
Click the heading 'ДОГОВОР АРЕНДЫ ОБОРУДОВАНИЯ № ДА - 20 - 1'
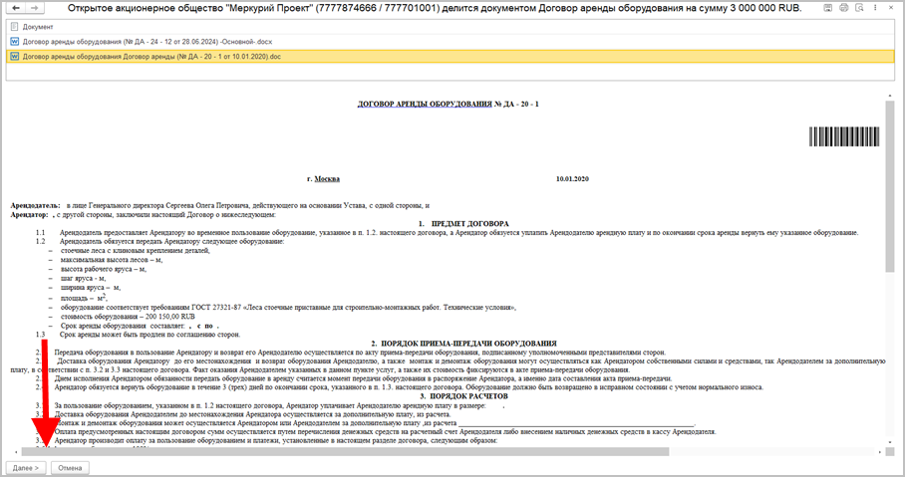point(448,105)
